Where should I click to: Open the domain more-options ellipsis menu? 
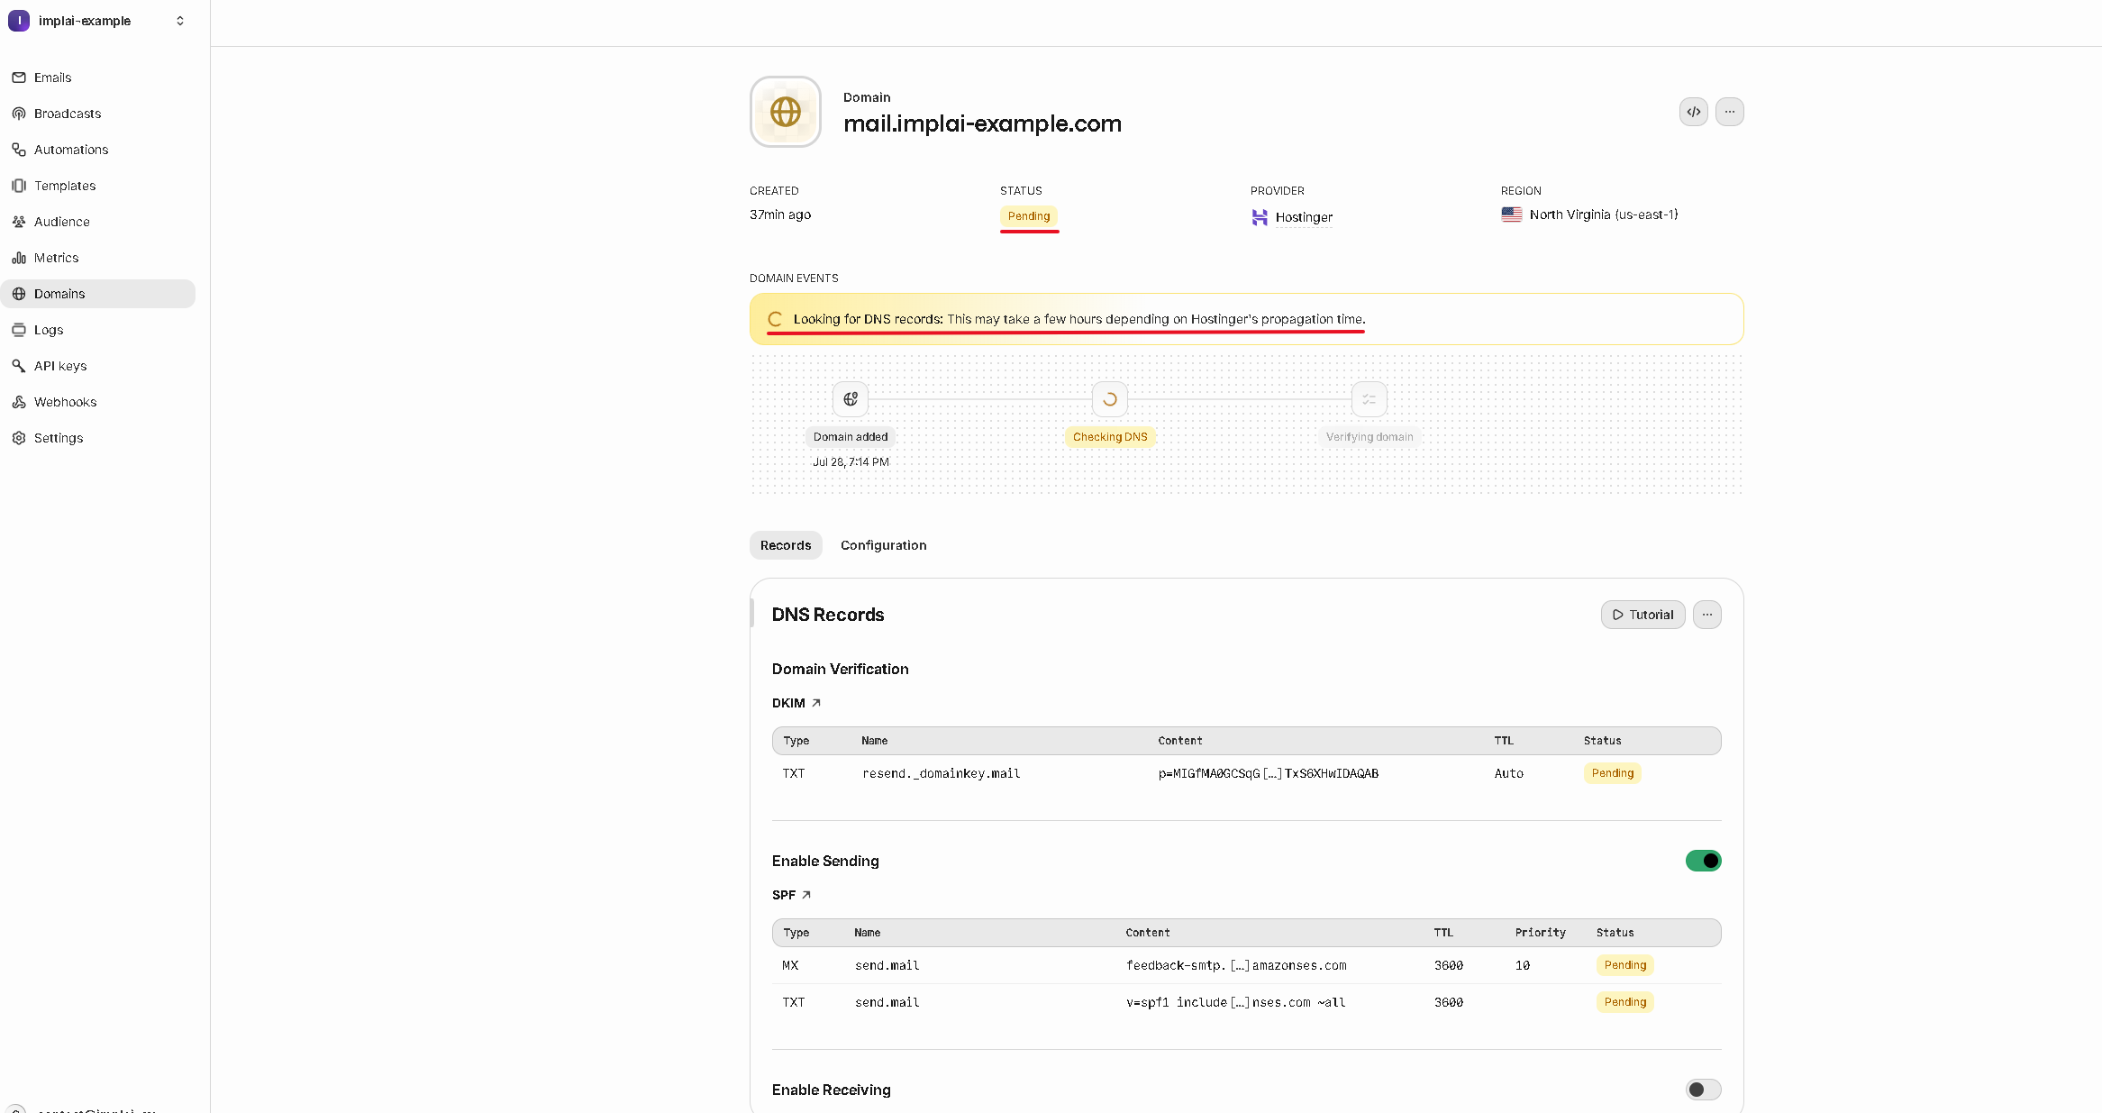click(x=1730, y=112)
